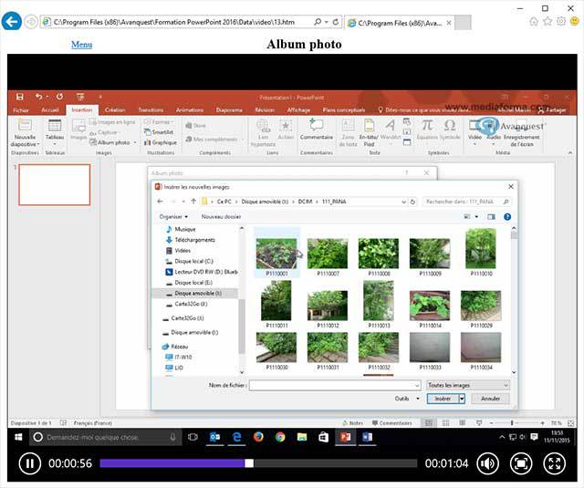Open the Toutes les images filter dropdown
Viewport: 584px width, 488px height.
click(468, 385)
